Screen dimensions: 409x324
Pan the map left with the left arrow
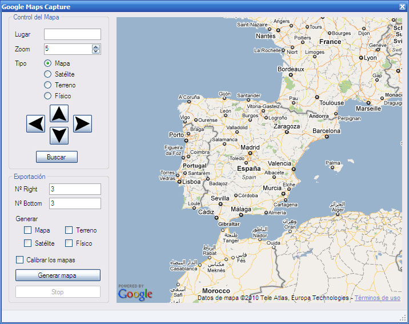click(x=36, y=123)
